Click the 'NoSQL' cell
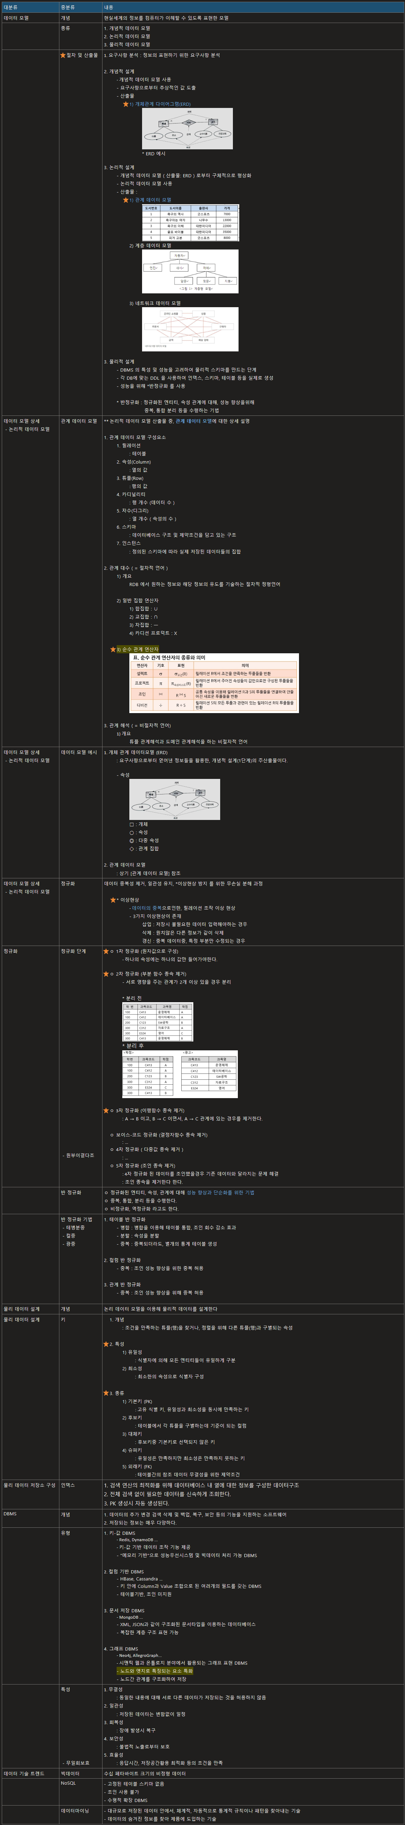 click(68, 1783)
